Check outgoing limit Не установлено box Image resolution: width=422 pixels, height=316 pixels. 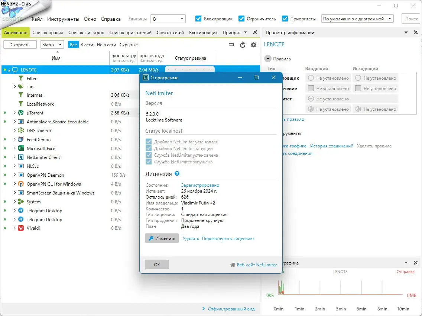[358, 88]
